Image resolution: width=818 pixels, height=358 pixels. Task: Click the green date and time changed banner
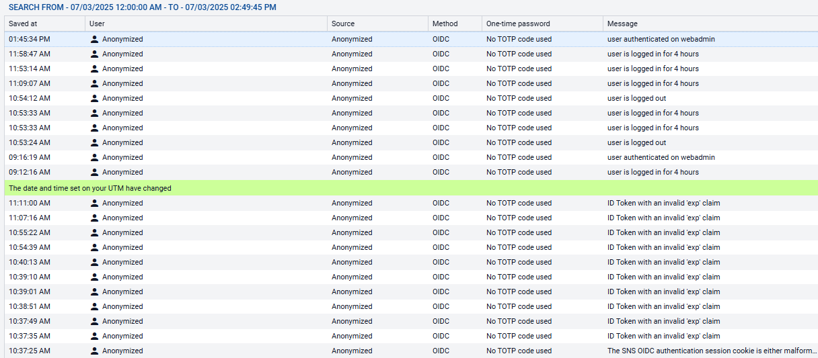click(90, 188)
